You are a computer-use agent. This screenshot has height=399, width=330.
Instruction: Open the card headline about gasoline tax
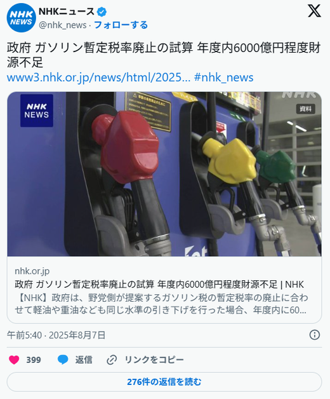point(159,284)
